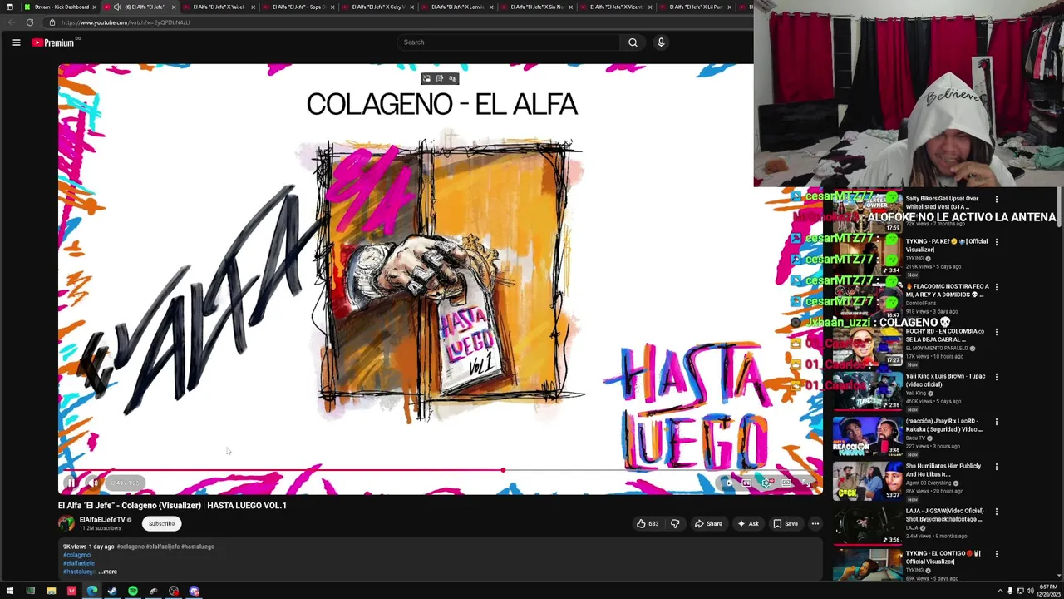
Task: Open ROCHY RD En Colombia thumbnail
Action: coord(867,347)
